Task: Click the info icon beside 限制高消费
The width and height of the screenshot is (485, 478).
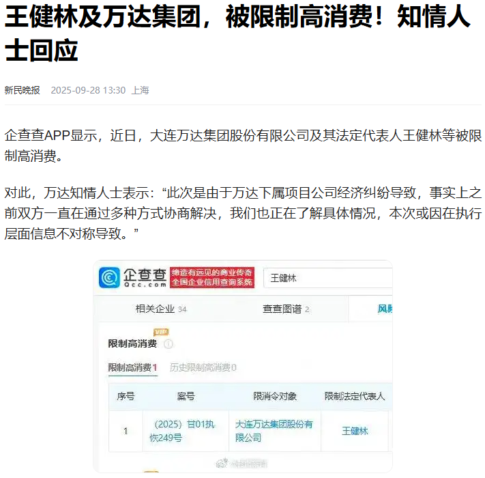Action: click(168, 344)
